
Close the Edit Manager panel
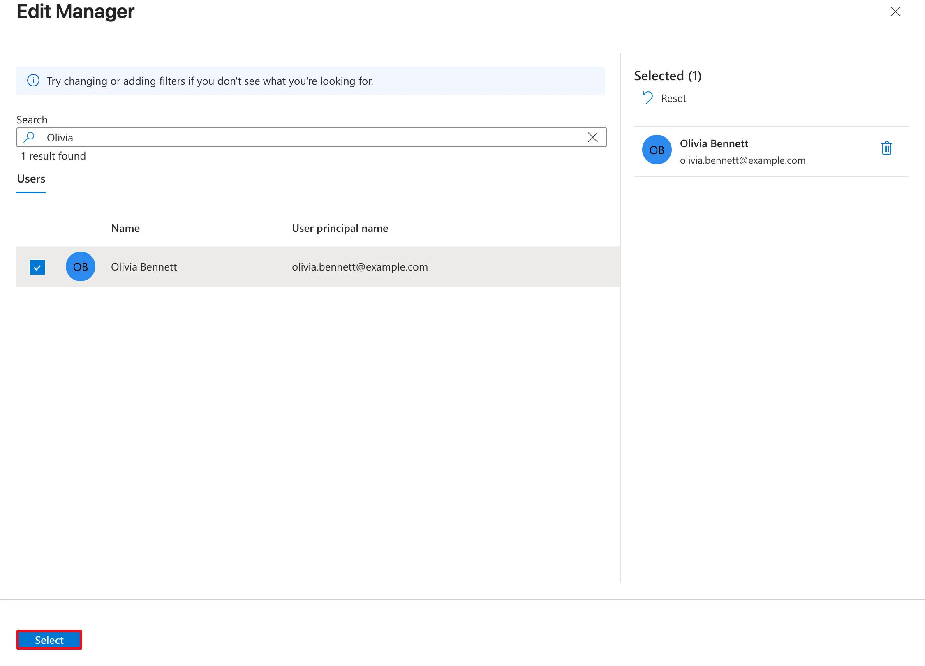tap(895, 12)
